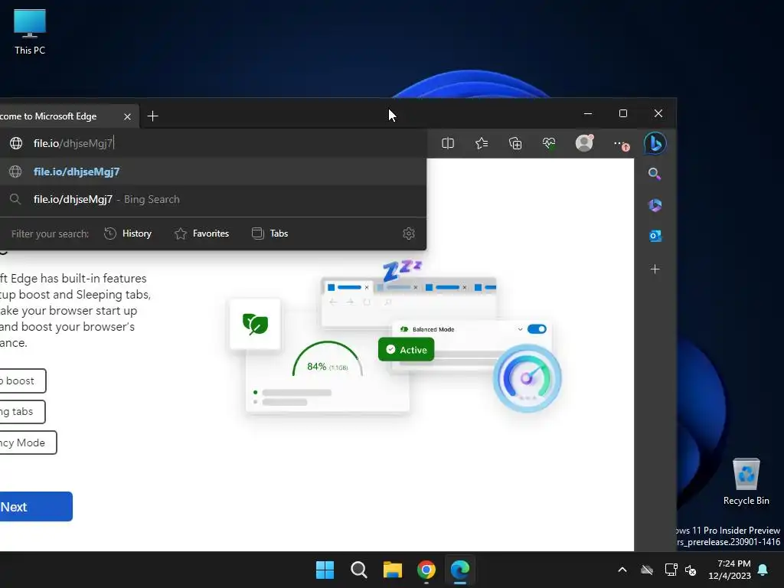This screenshot has height=588, width=784.
Task: Maximize the Edge window
Action: click(623, 114)
